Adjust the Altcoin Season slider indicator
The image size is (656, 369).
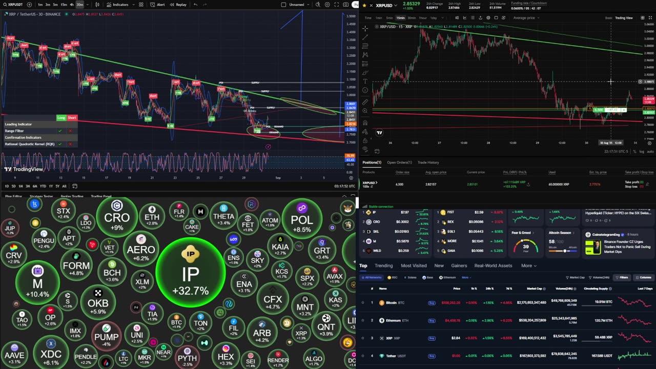tap(565, 251)
